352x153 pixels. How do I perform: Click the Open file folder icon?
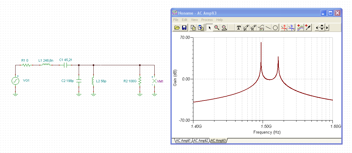coord(177,28)
